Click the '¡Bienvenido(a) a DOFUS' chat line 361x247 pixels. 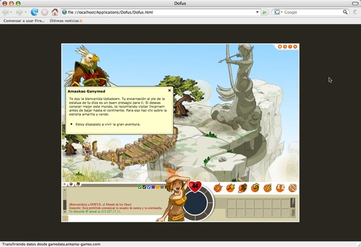click(100, 204)
